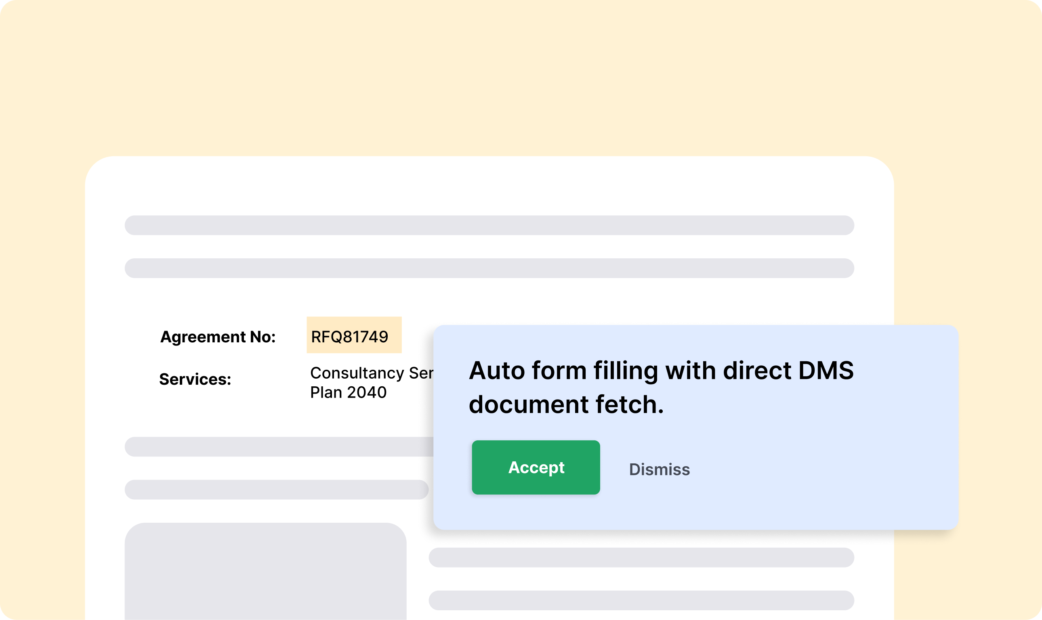The height and width of the screenshot is (620, 1042).
Task: Click the Plan 2040 text
Action: point(348,392)
